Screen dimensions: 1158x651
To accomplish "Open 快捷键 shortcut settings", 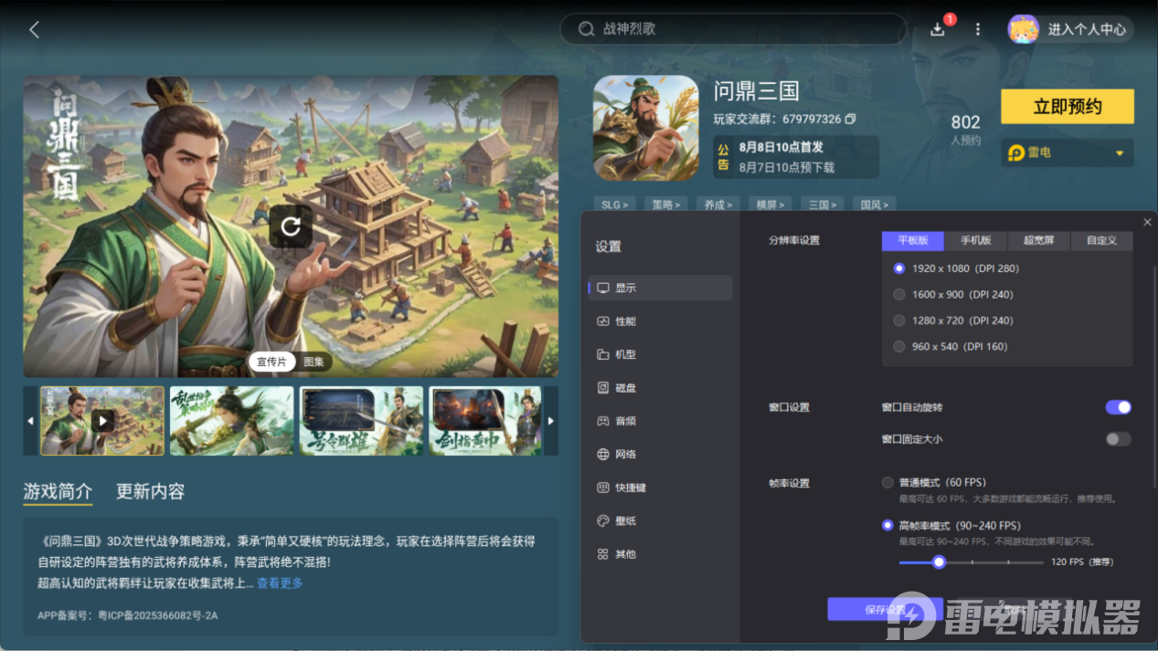I will (660, 488).
